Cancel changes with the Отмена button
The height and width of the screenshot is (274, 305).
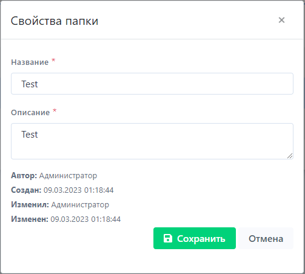click(x=266, y=238)
